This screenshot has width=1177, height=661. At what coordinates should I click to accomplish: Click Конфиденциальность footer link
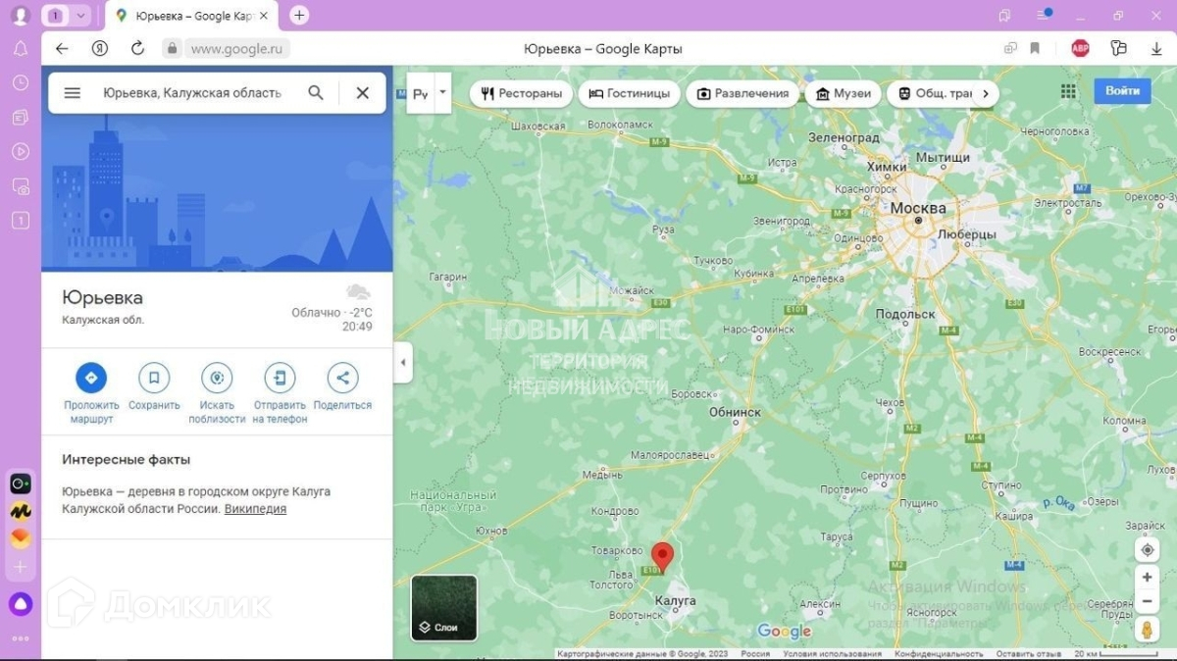[x=939, y=654]
